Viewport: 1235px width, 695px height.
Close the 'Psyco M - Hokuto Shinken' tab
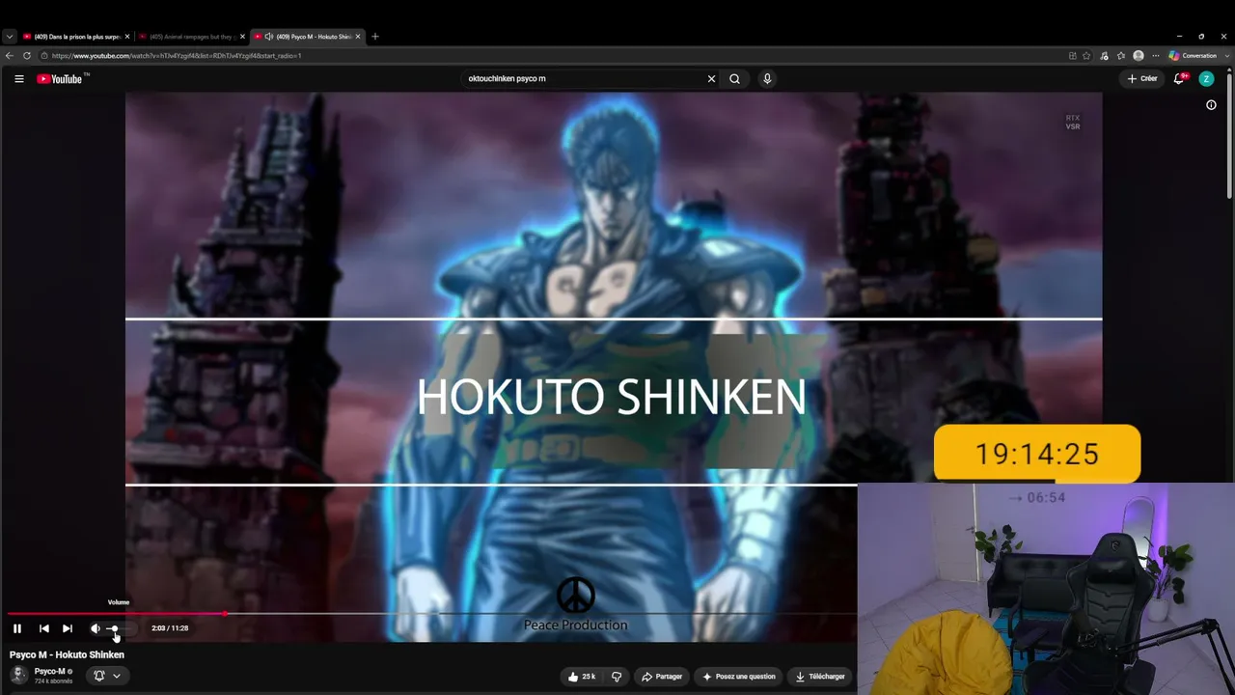[x=358, y=37]
